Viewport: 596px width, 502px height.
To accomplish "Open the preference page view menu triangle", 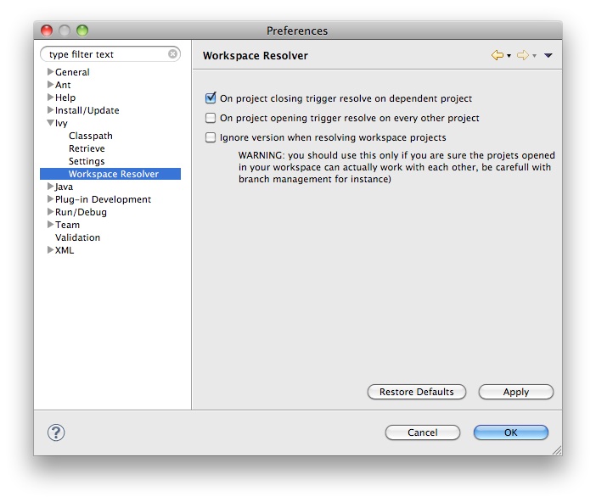I will pos(548,55).
